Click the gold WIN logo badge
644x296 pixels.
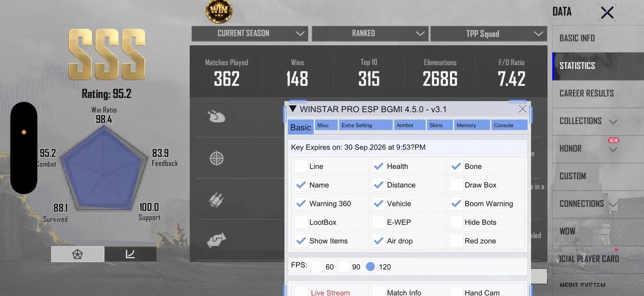[219, 11]
